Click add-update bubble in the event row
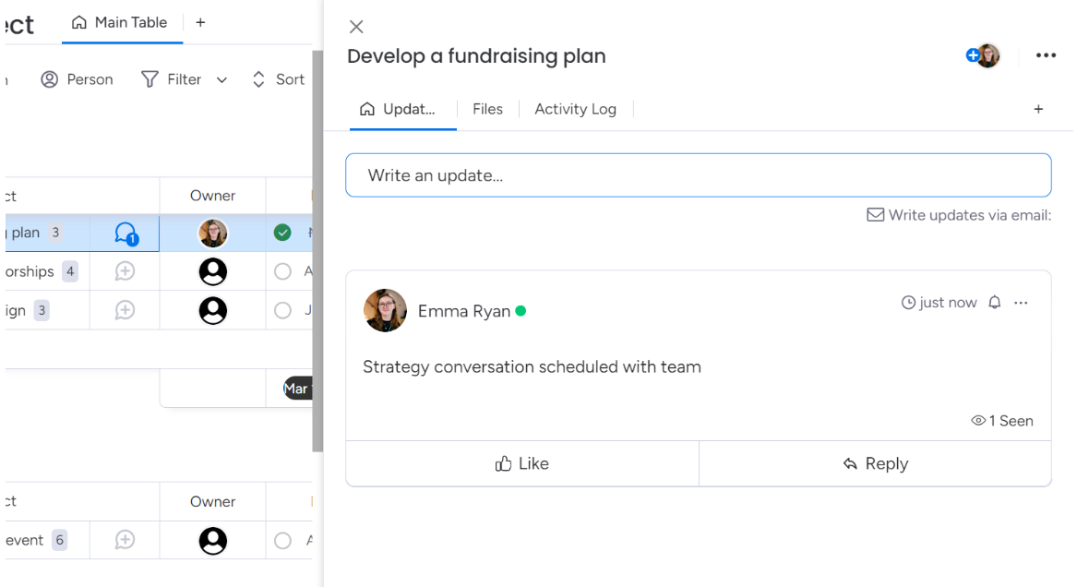Screen dimensions: 1077x587 point(125,541)
